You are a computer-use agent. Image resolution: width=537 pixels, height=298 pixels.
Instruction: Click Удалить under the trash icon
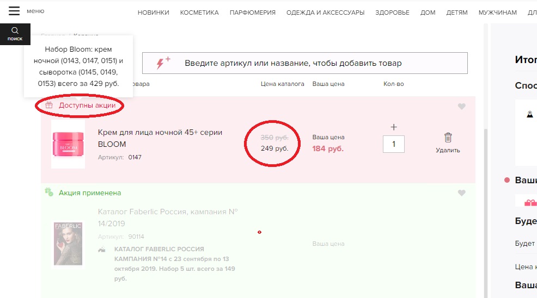click(448, 150)
